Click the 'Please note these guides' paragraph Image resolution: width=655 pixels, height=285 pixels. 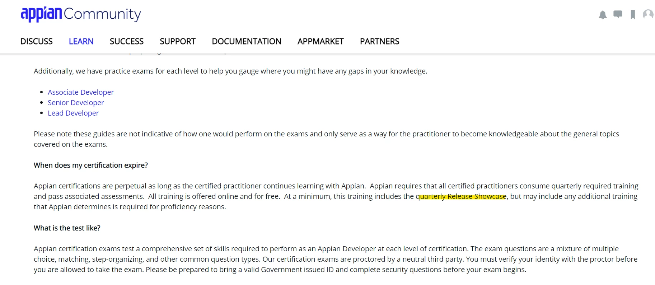tap(326, 139)
